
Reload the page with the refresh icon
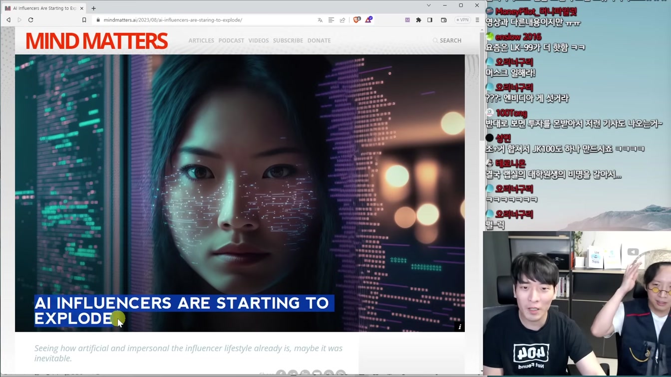30,20
